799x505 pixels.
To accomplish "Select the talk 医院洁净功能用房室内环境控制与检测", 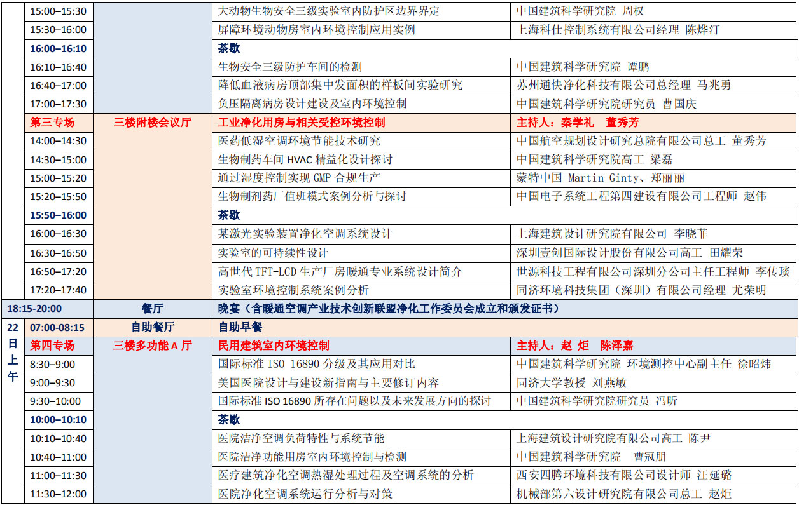I will coord(312,457).
